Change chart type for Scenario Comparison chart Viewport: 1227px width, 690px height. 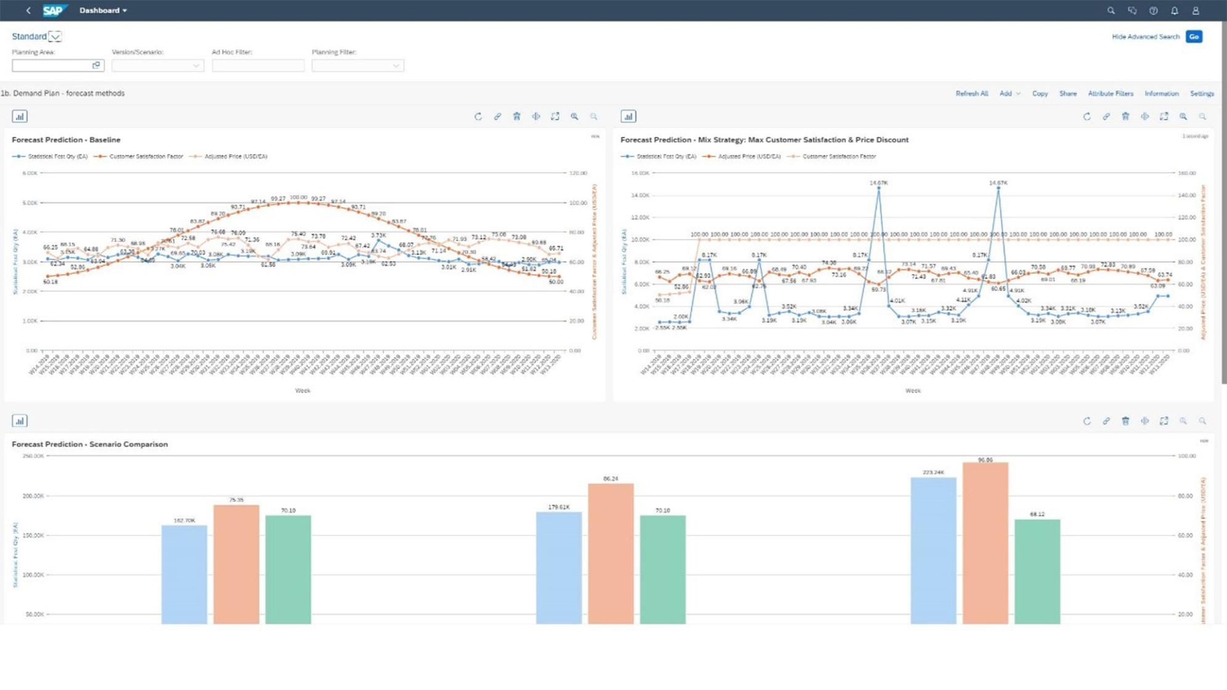pos(20,421)
